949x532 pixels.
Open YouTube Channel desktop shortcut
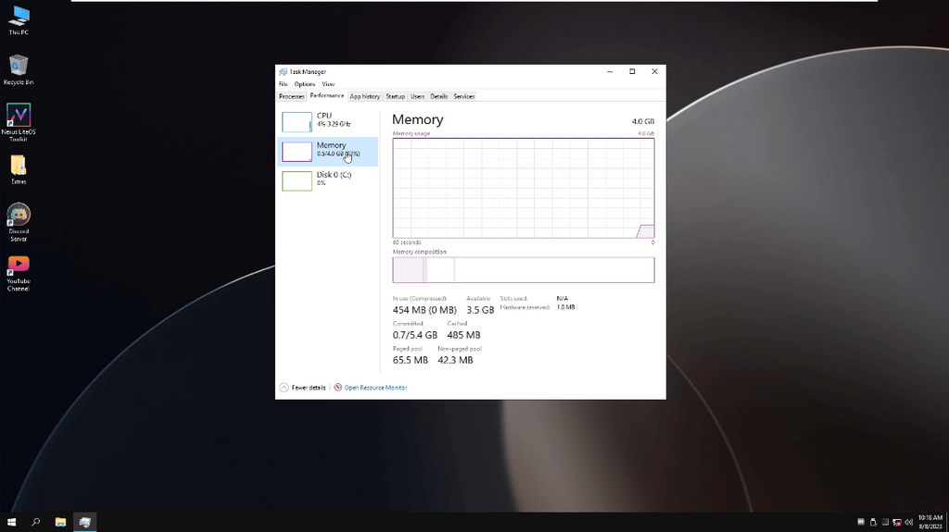tap(19, 273)
